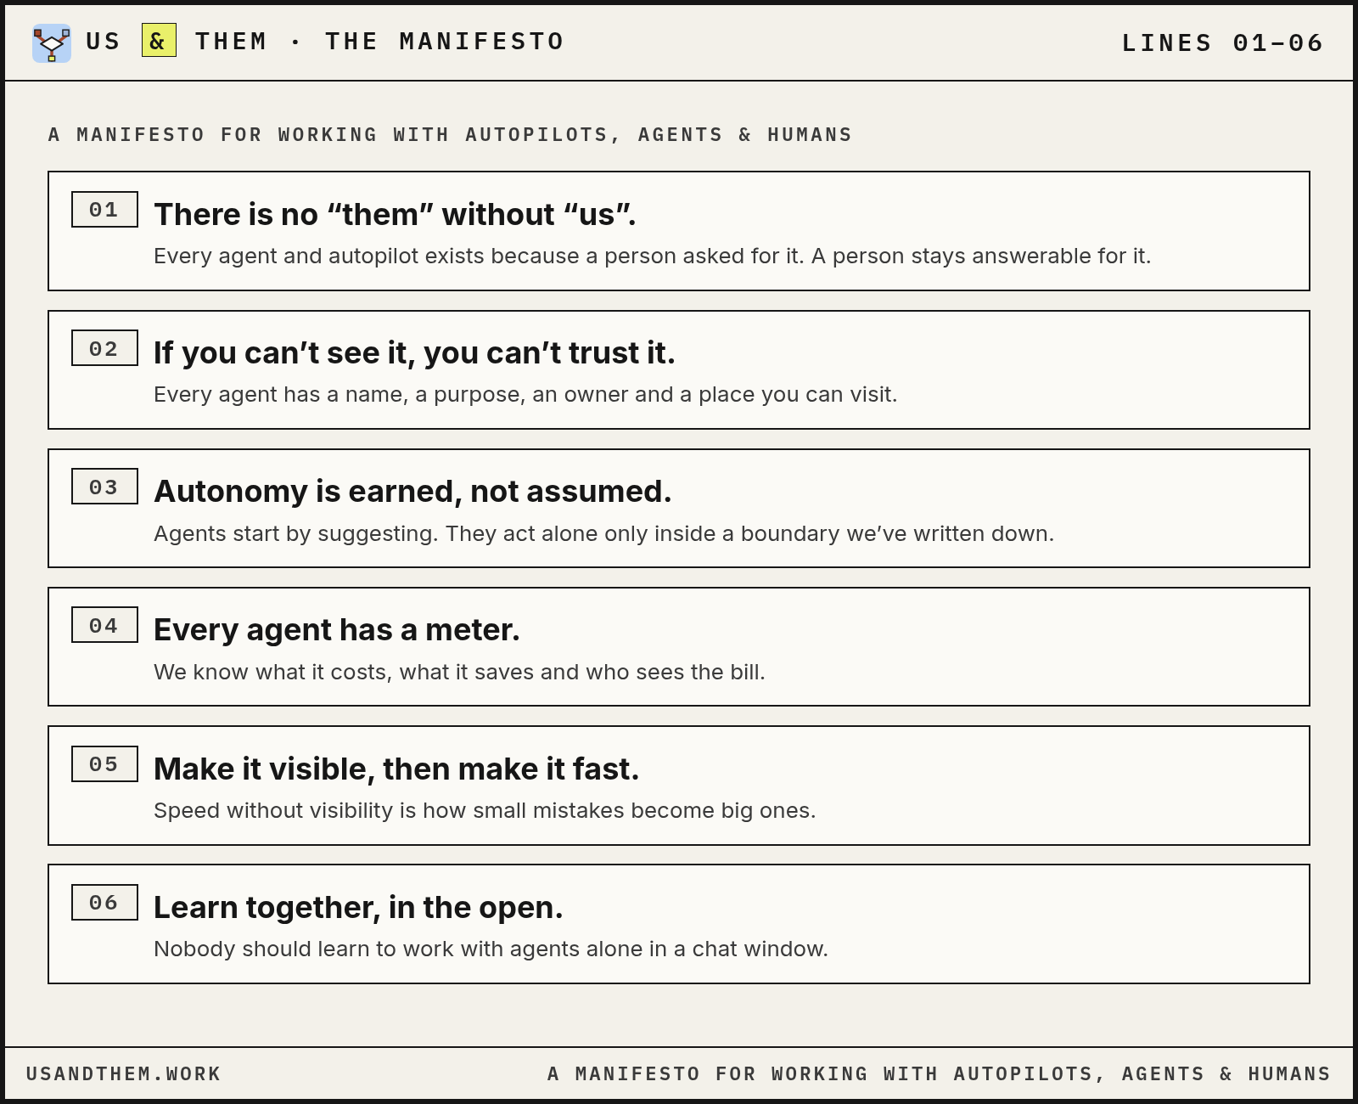Screen dimensions: 1358x1104
Task: Click the 06 number badge
Action: click(104, 902)
